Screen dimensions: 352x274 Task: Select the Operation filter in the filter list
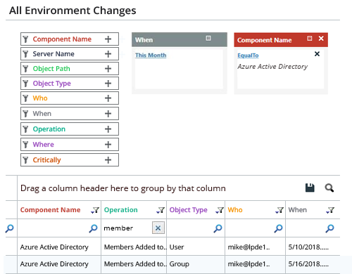pyautogui.click(x=70, y=129)
